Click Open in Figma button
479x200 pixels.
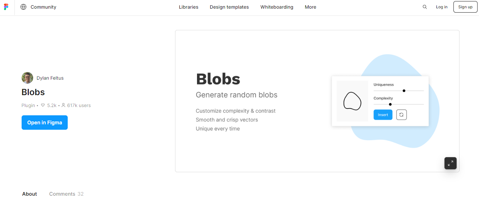45,123
